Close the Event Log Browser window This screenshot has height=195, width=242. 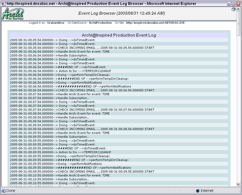238,4
